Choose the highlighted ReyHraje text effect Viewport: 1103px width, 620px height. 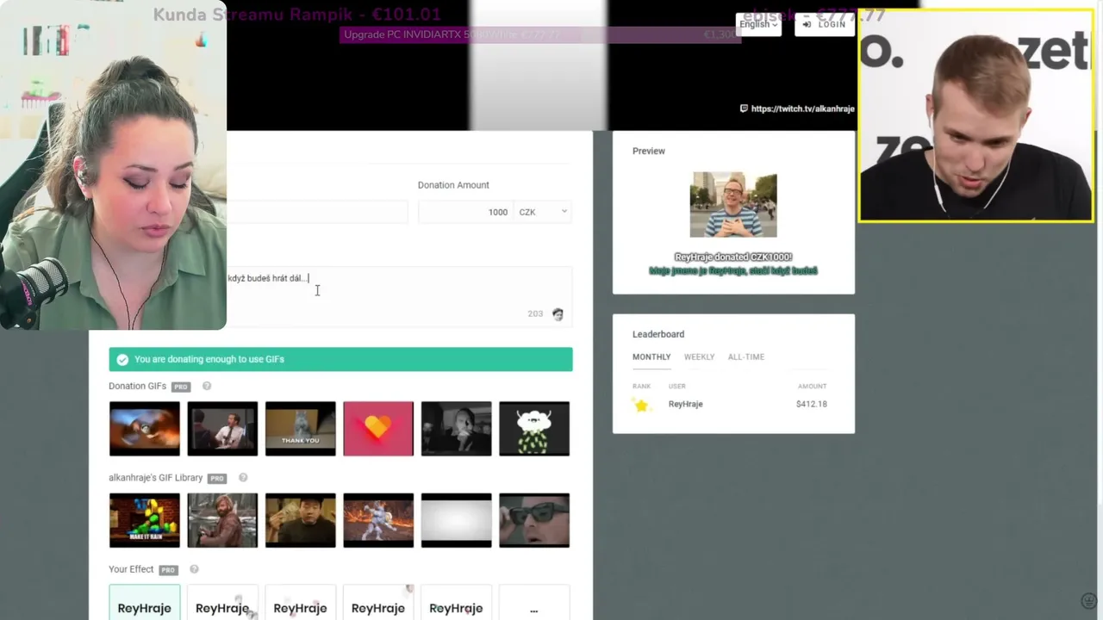(x=145, y=603)
